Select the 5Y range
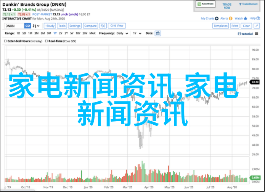The width and height of the screenshot is (265, 192). pos(72,33)
